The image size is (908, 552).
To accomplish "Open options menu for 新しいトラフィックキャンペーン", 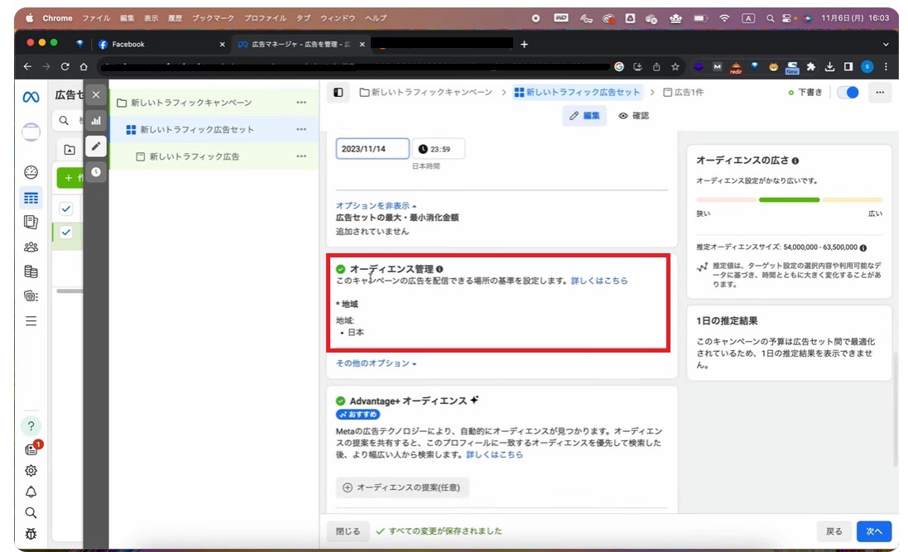I will (x=301, y=103).
